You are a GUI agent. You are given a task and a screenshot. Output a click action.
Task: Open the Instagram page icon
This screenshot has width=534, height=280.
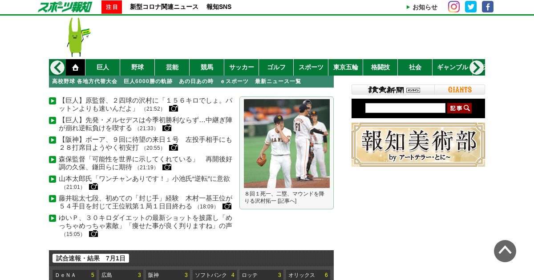(454, 7)
